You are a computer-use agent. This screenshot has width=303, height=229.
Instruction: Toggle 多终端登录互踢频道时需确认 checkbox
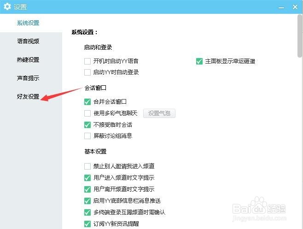[x=87, y=212]
